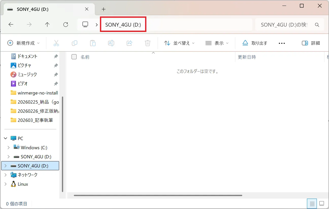This screenshot has width=329, height=209.
Task: Select ドキュメント in the sidebar
Action: pos(28,56)
